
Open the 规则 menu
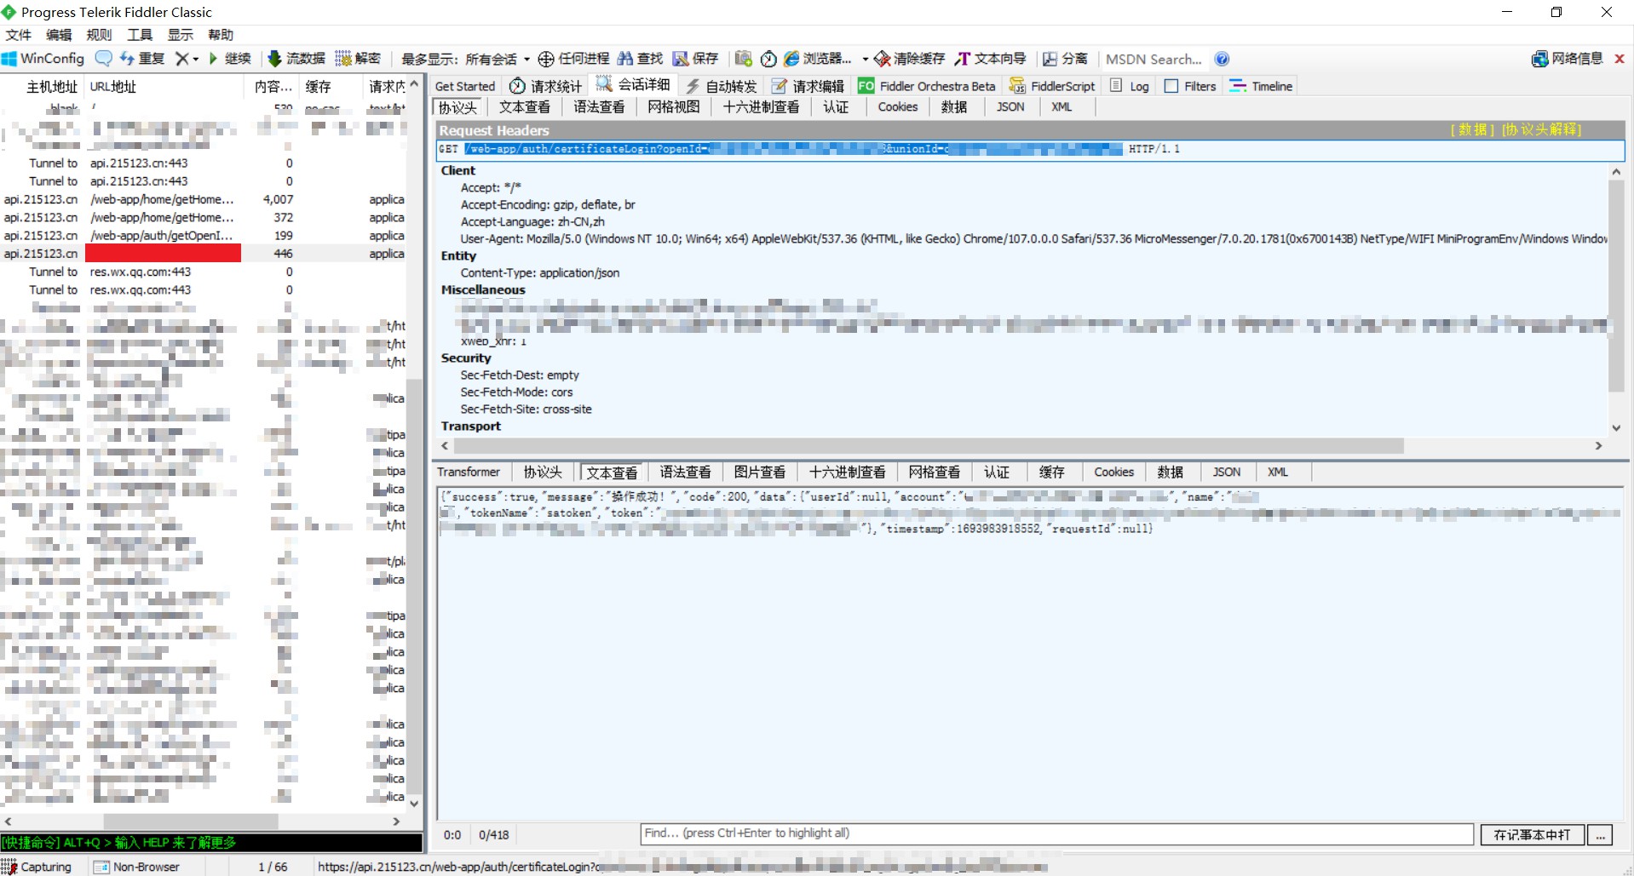click(x=99, y=35)
